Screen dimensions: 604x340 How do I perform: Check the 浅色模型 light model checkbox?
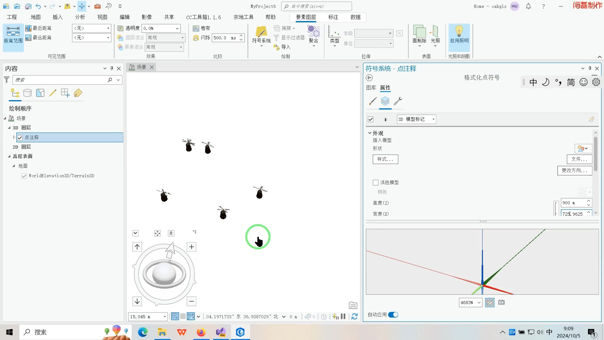click(375, 182)
